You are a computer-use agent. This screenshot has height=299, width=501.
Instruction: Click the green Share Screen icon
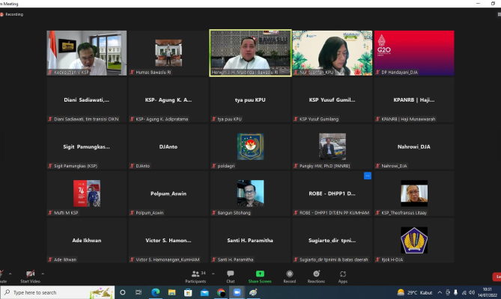[x=260, y=274]
